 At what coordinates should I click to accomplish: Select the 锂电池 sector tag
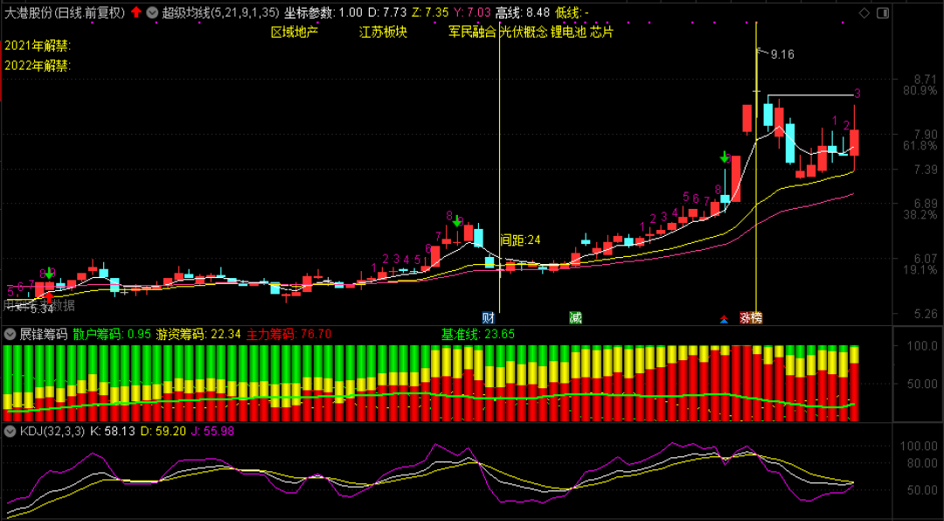coord(568,32)
